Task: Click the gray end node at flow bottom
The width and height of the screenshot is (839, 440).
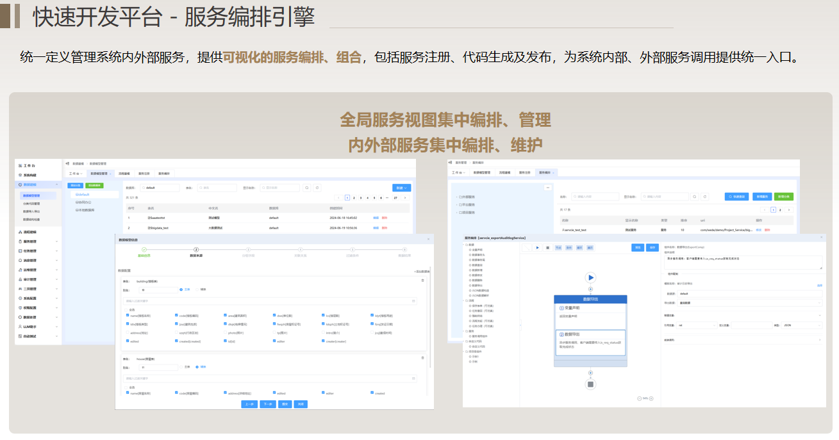Action: click(x=590, y=384)
